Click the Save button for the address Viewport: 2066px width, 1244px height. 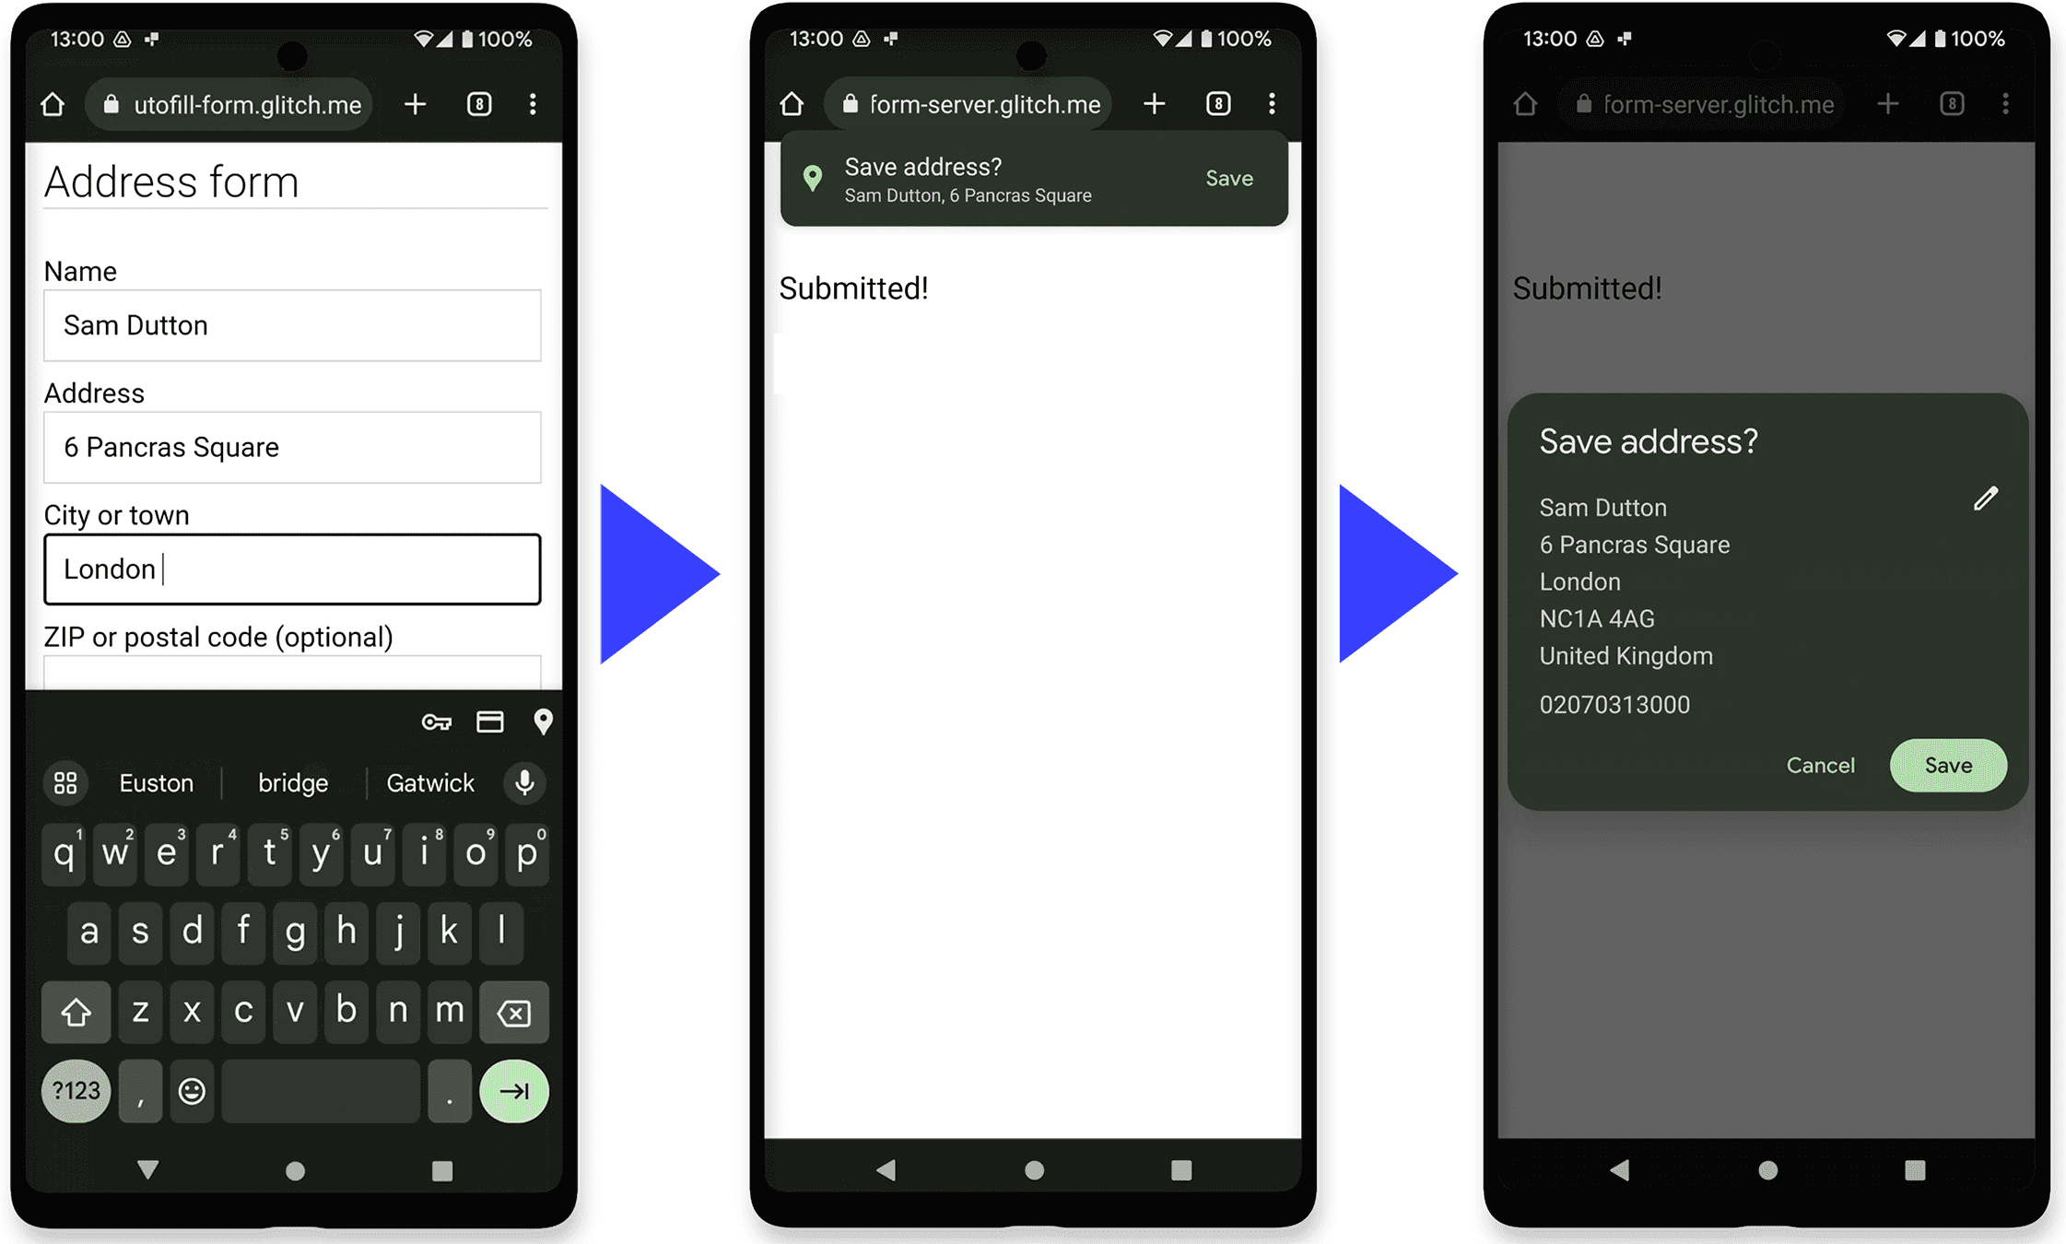click(1948, 763)
